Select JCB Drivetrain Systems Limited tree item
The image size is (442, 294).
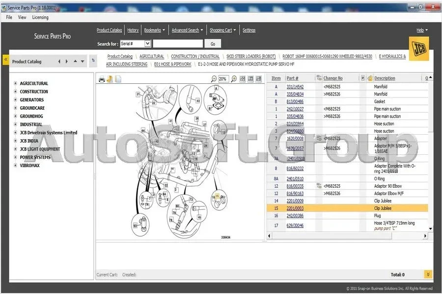pyautogui.click(x=48, y=132)
